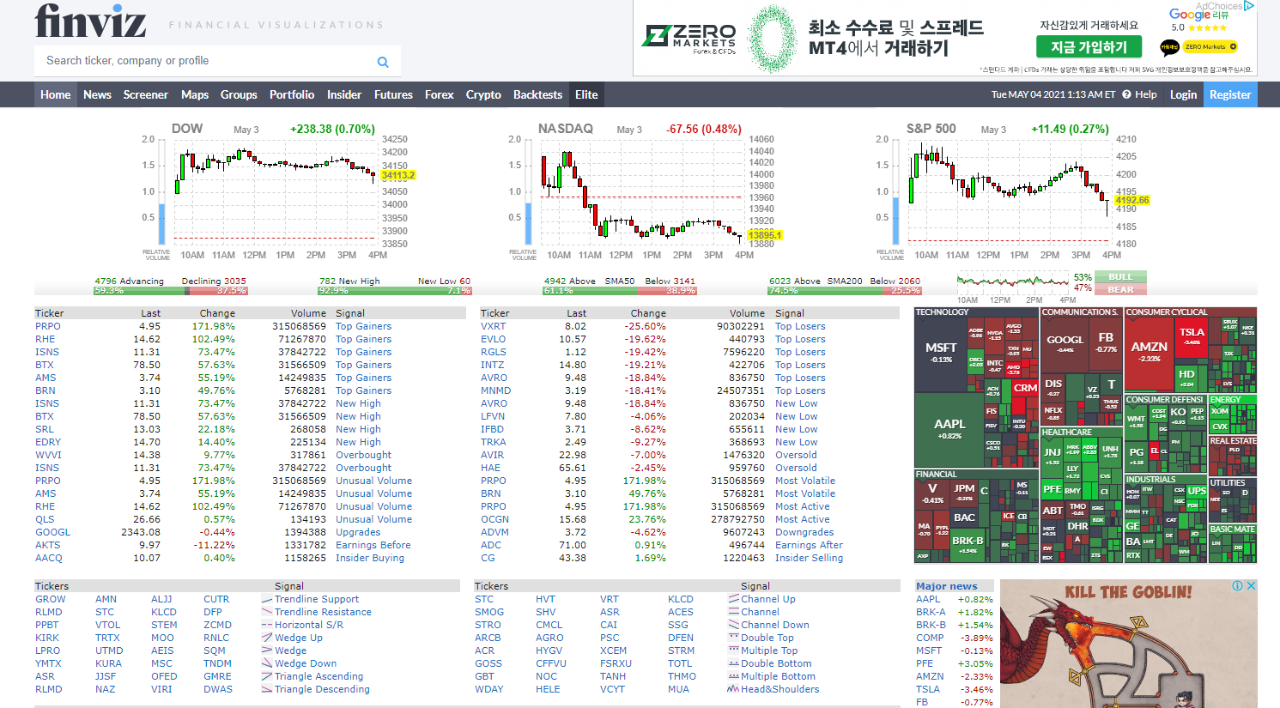This screenshot has width=1280, height=708.
Task: Click the MSFT tile in heat map
Action: click(x=941, y=353)
